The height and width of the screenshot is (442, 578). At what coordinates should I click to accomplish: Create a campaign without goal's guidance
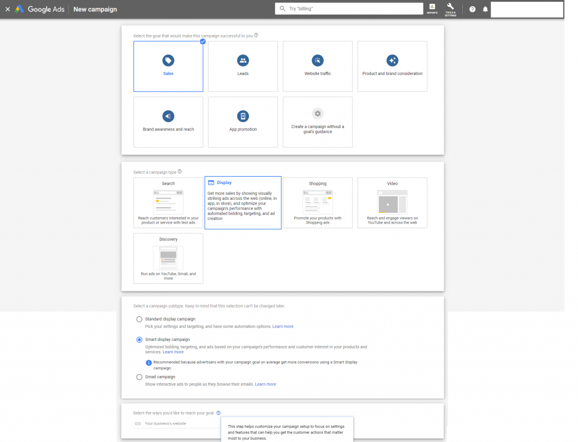317,116
